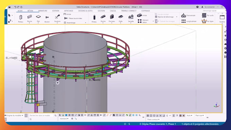Open the undo history clock icon
Screen dimensions: 231x130
coord(21,7)
